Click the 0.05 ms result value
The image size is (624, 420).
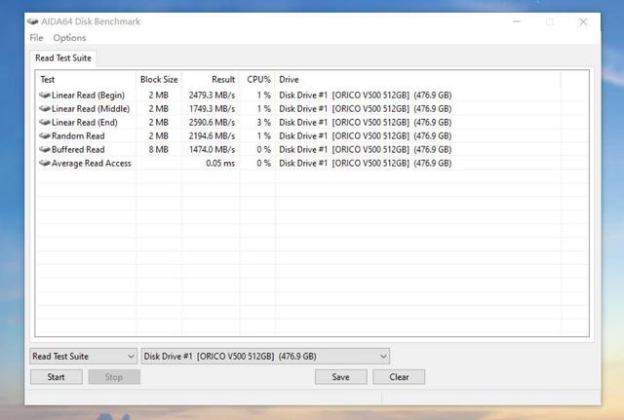point(220,163)
